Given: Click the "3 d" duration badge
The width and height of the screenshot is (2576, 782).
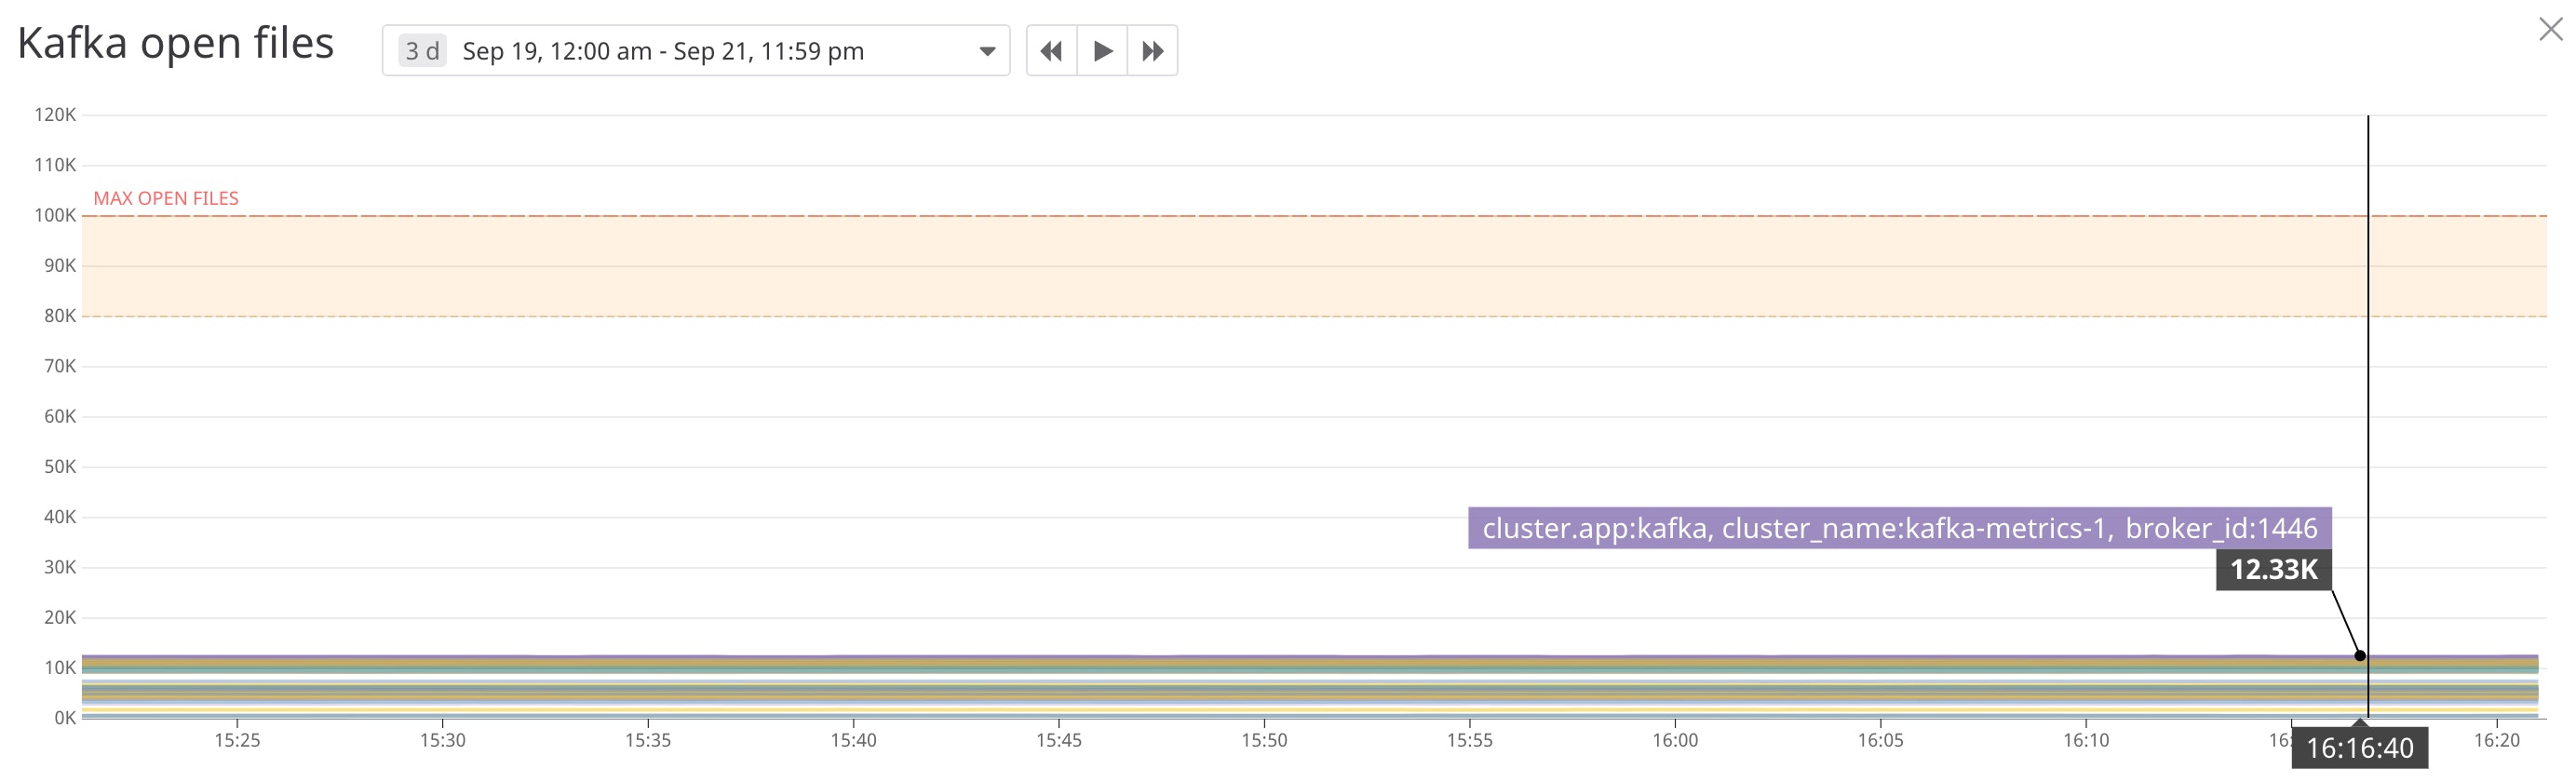Looking at the screenshot, I should (422, 51).
